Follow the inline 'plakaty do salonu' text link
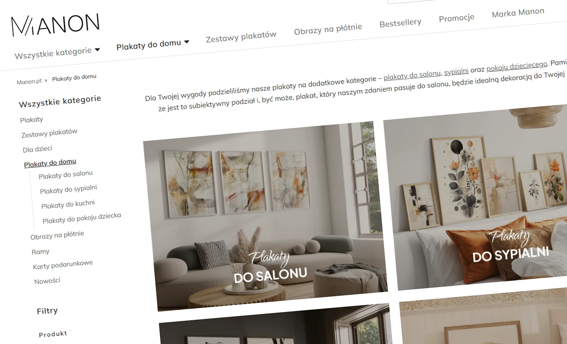Viewport: 567px width, 344px height. click(412, 75)
